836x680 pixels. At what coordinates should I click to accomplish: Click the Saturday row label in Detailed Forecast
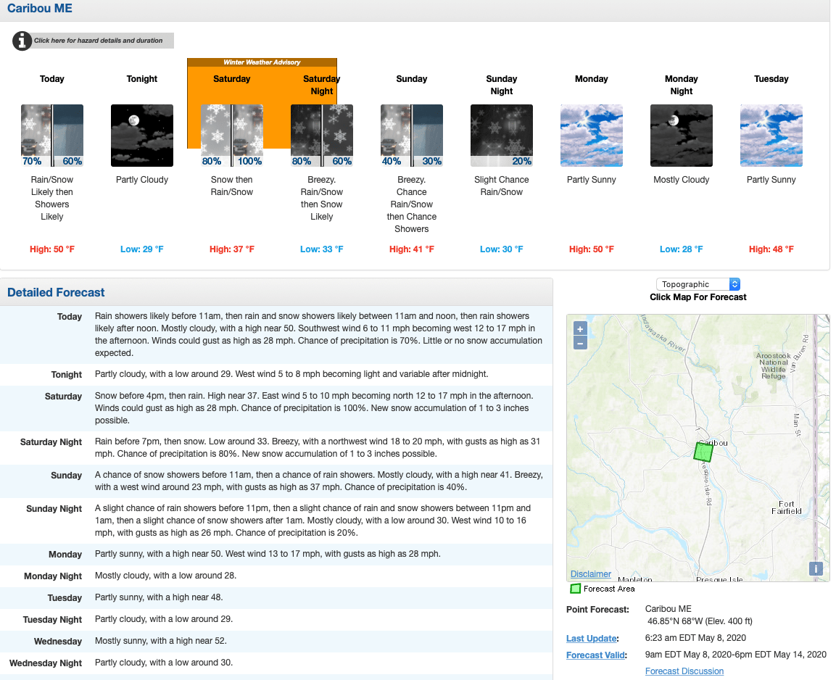(x=64, y=397)
